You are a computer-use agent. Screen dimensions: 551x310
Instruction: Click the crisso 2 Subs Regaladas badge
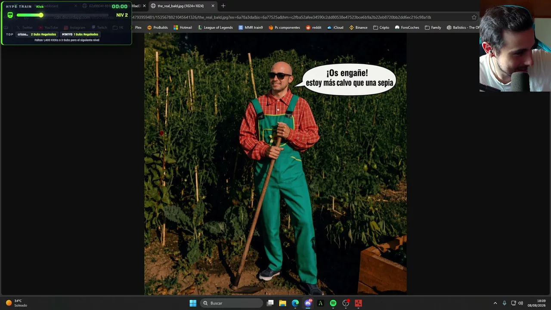[37, 34]
